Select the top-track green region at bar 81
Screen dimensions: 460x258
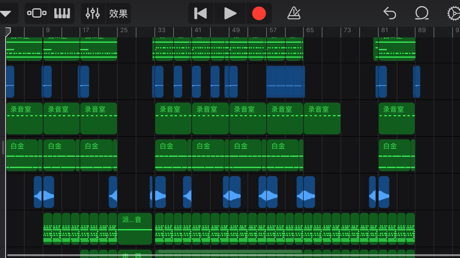point(396,49)
